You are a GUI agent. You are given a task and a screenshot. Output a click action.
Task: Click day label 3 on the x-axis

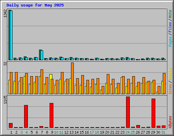pos(21,132)
